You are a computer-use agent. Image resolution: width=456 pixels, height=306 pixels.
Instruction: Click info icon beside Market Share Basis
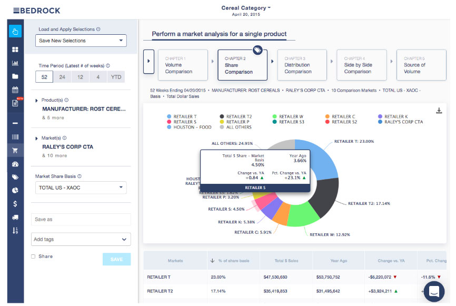[80, 176]
